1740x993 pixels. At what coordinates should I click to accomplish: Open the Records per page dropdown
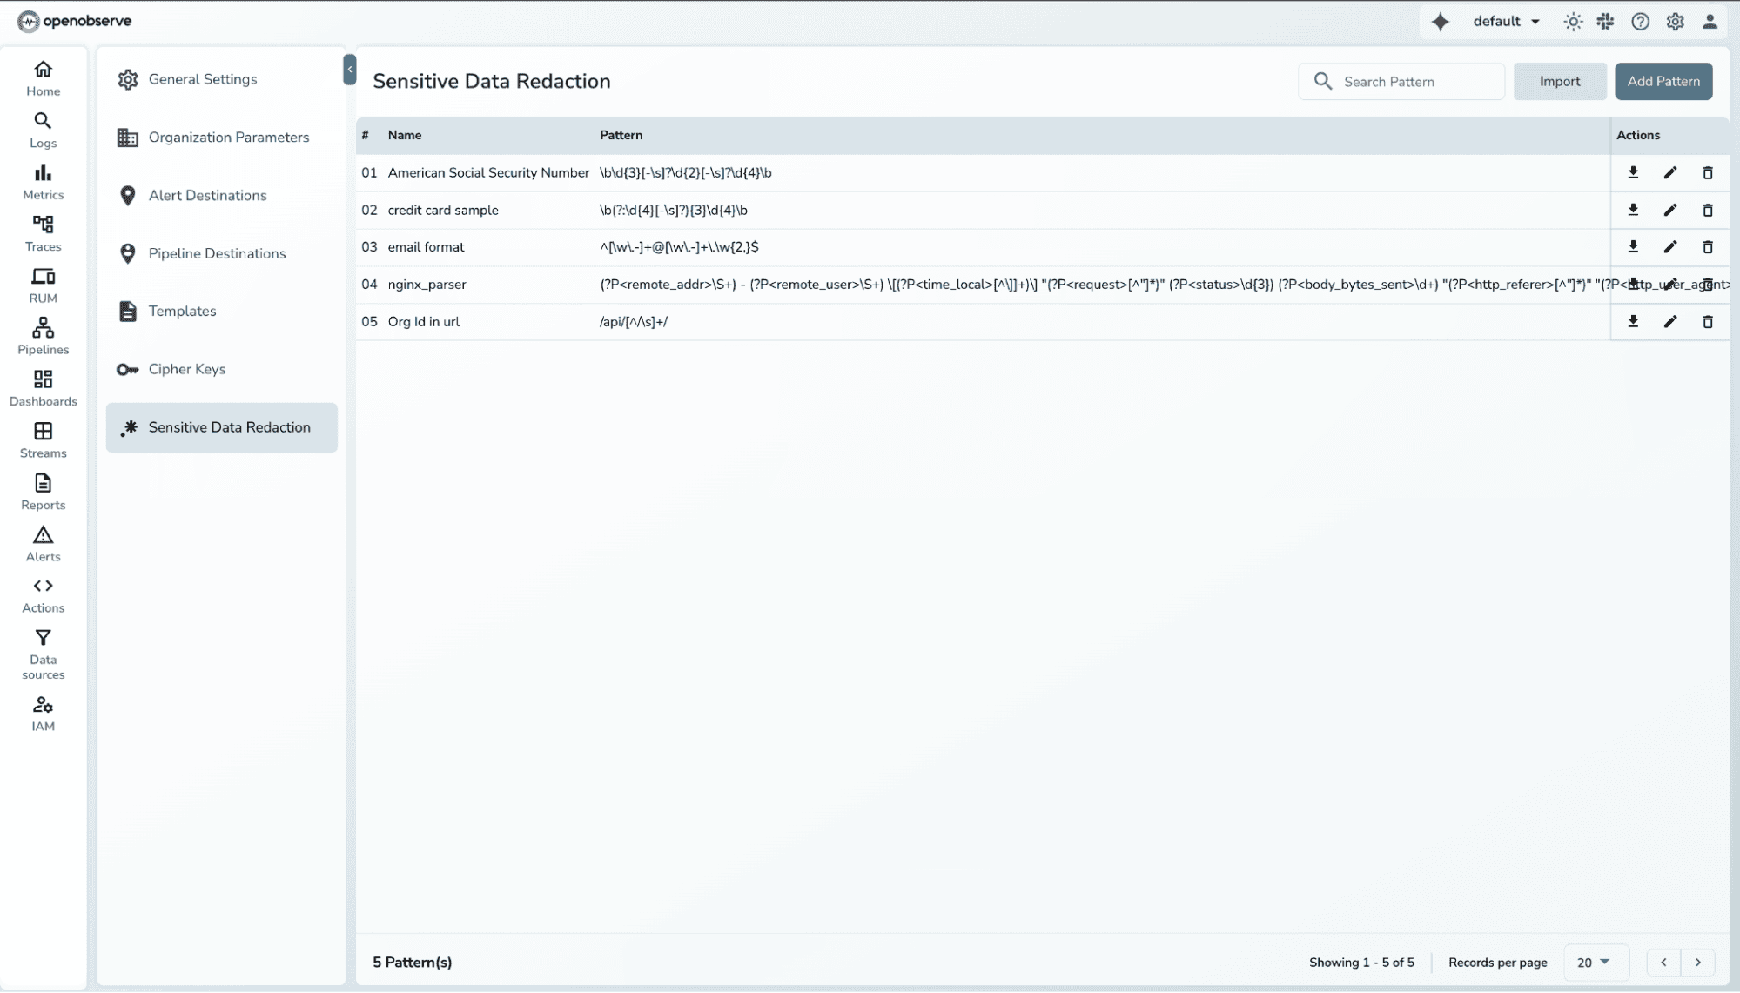point(1593,963)
